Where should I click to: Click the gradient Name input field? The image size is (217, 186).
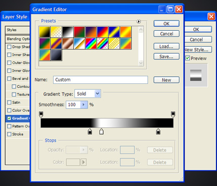tap(101, 80)
